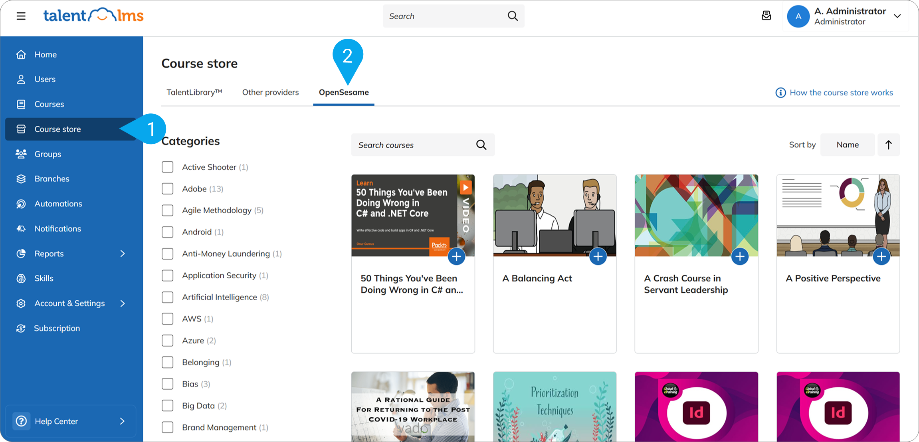Click the Notifications megaphone icon
This screenshot has width=919, height=442.
point(21,229)
